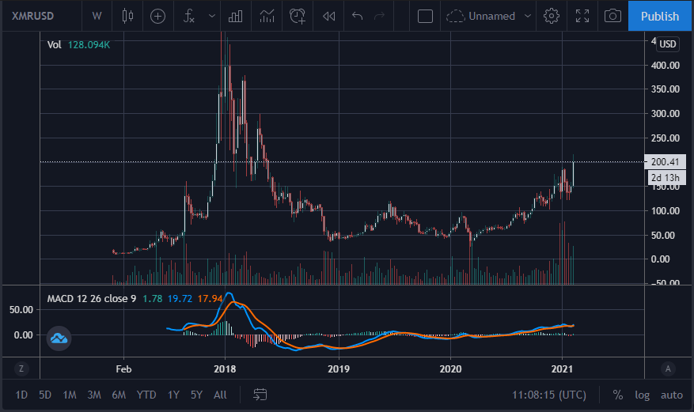Toggle fullscreen mode icon

(x=582, y=17)
